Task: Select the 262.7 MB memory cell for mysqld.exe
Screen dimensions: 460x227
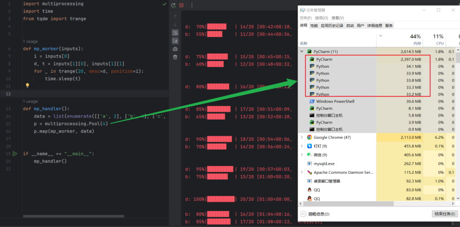Action: (400, 164)
